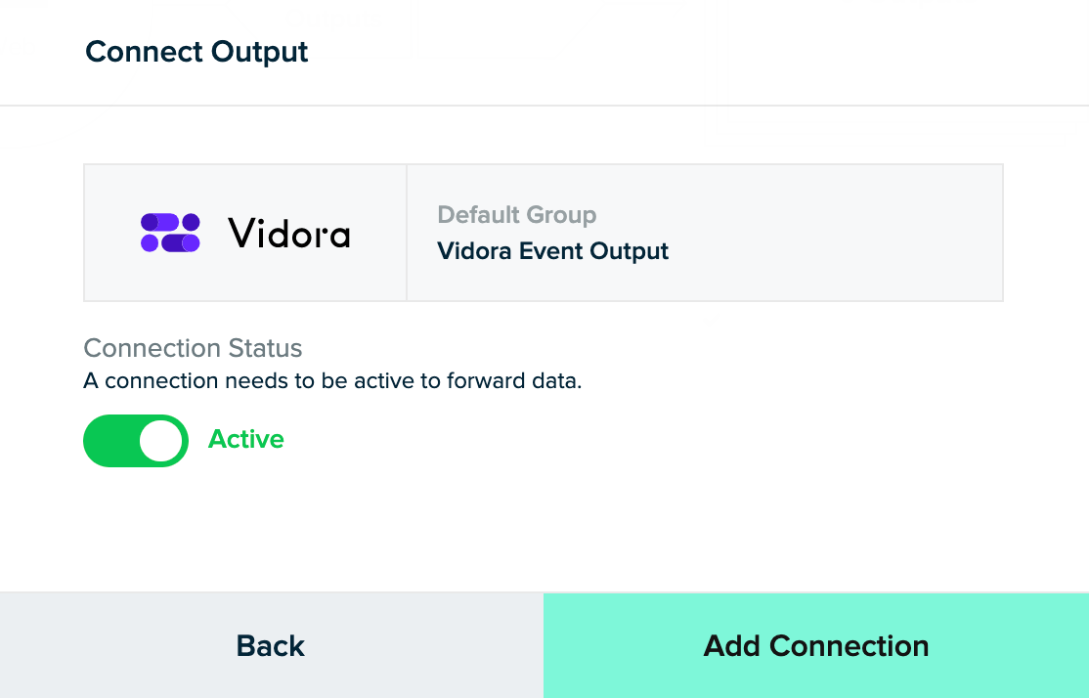Click the top-left dark dot of Vidora logo
The width and height of the screenshot is (1089, 698).
coord(150,222)
